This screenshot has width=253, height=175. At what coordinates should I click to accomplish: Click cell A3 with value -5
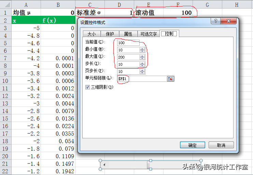(x=26, y=28)
